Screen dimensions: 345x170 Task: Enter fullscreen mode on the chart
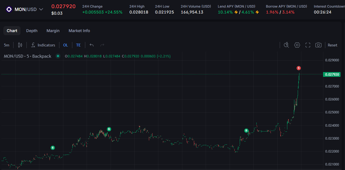pyautogui.click(x=308, y=45)
